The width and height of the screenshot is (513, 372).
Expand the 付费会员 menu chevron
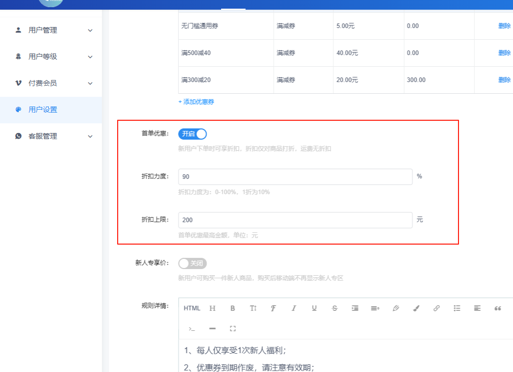pos(90,84)
